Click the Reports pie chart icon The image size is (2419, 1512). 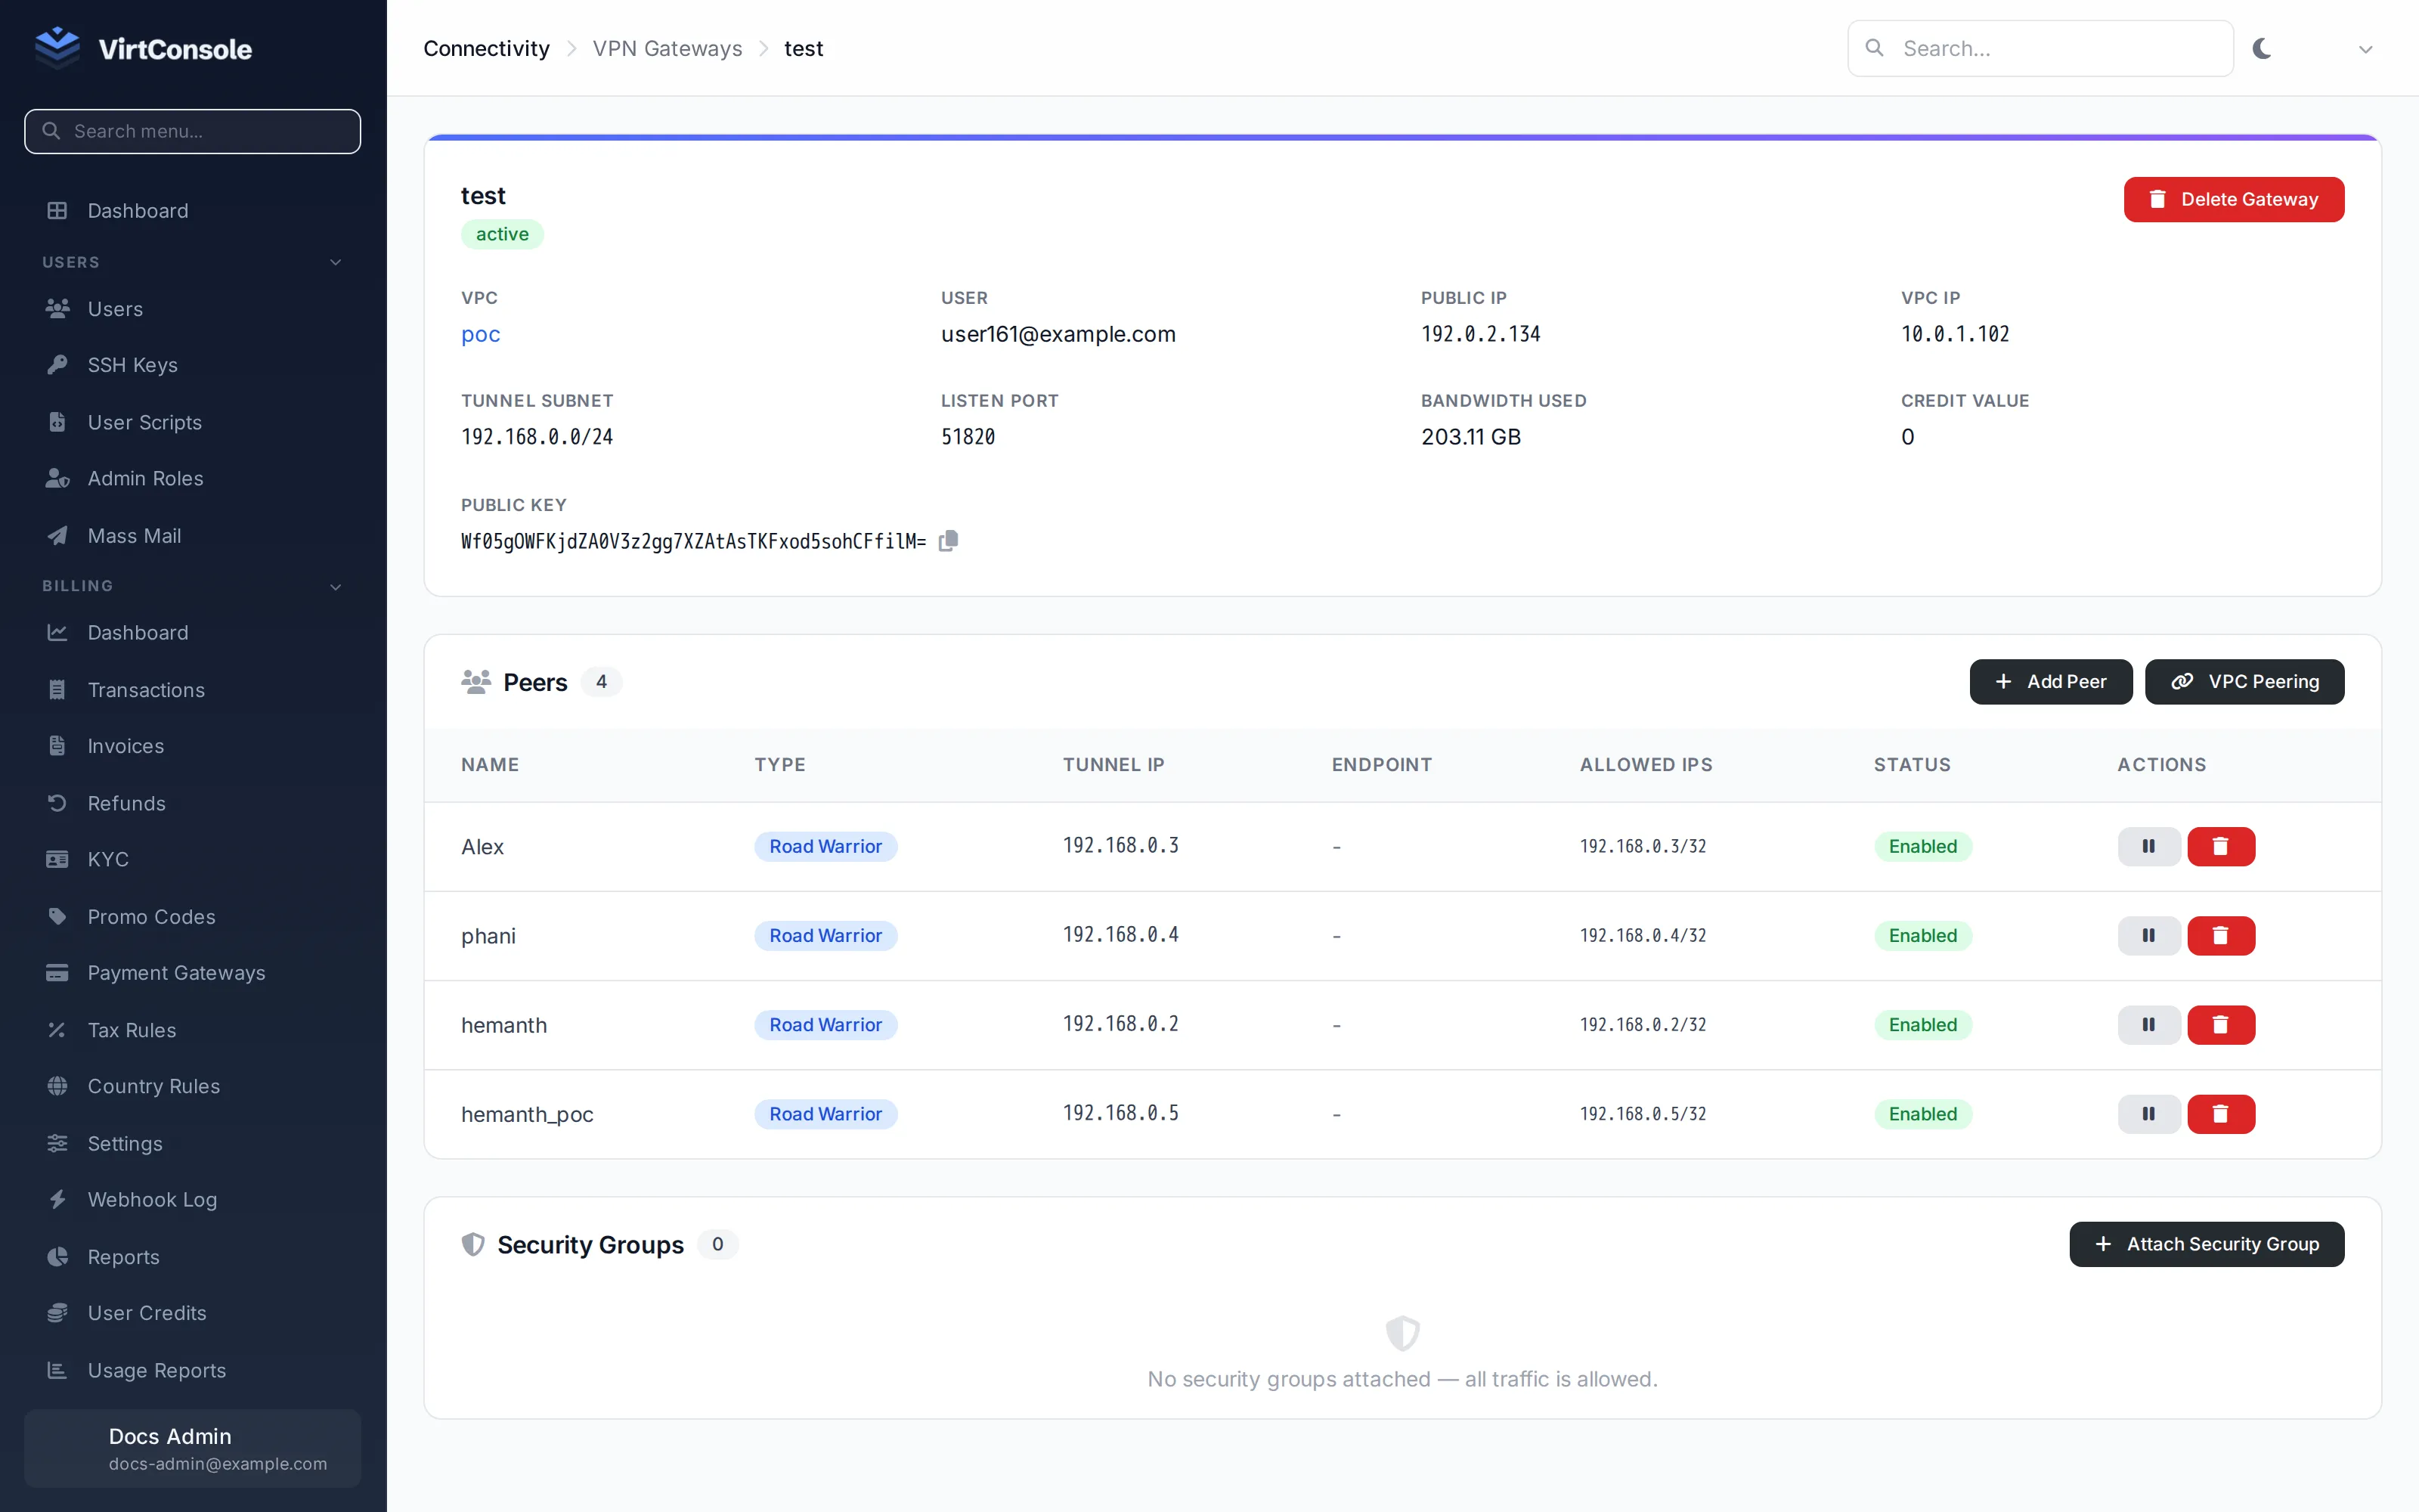click(x=57, y=1256)
